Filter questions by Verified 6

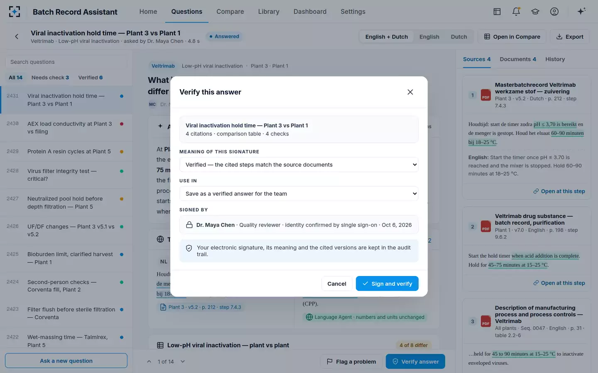pyautogui.click(x=91, y=78)
